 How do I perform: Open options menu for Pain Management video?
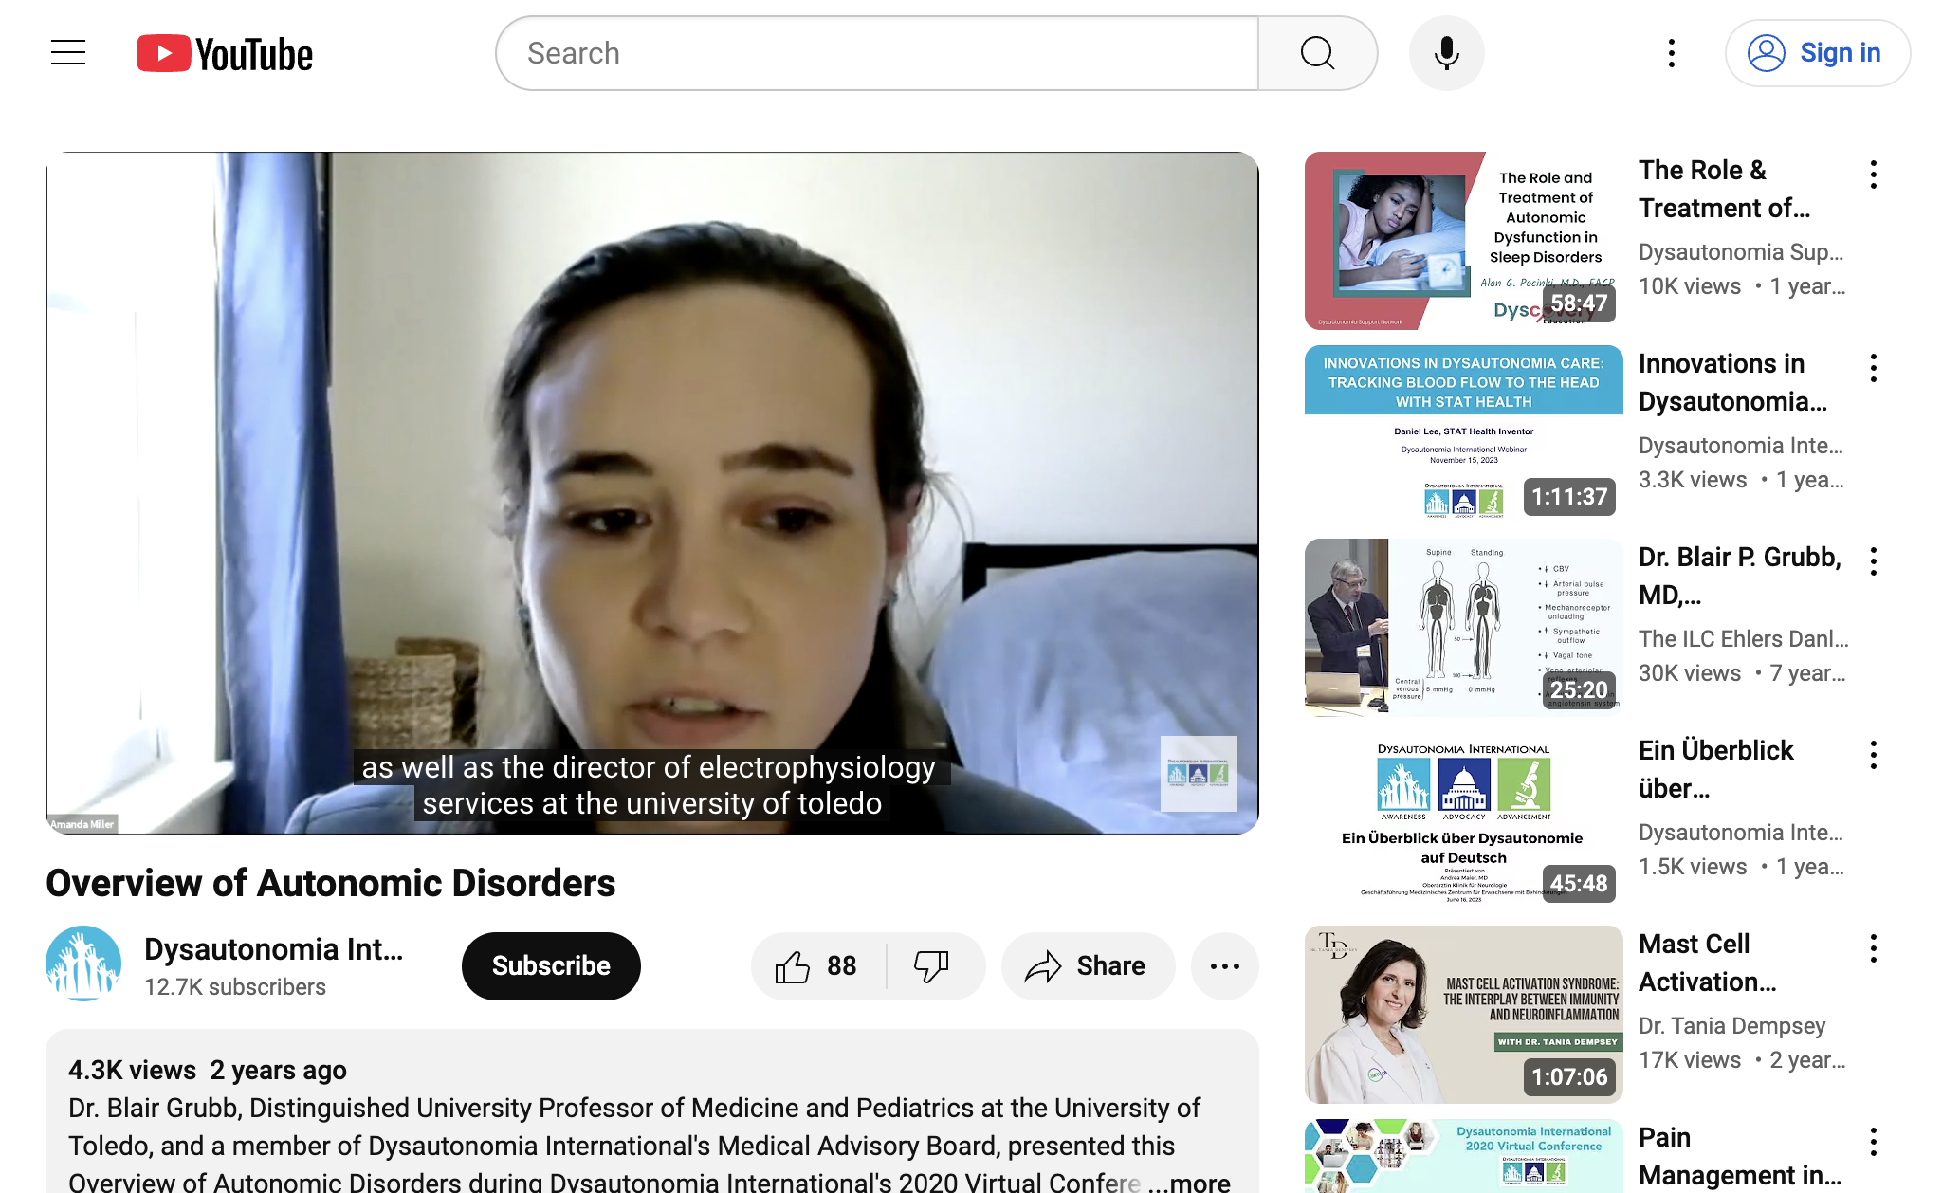click(x=1874, y=1142)
